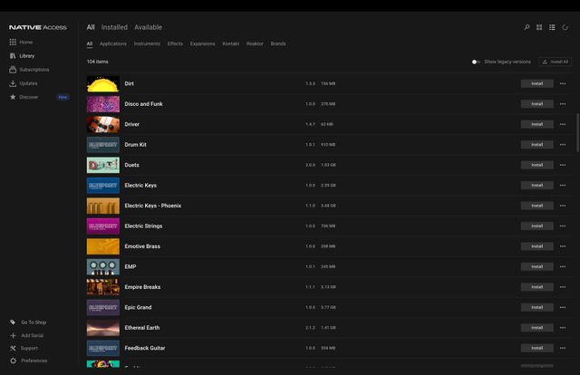Click Add Serial plus icon
Image resolution: width=580 pixels, height=375 pixels.
(x=13, y=335)
